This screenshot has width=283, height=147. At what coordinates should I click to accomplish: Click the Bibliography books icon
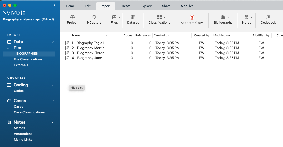pos(223,17)
